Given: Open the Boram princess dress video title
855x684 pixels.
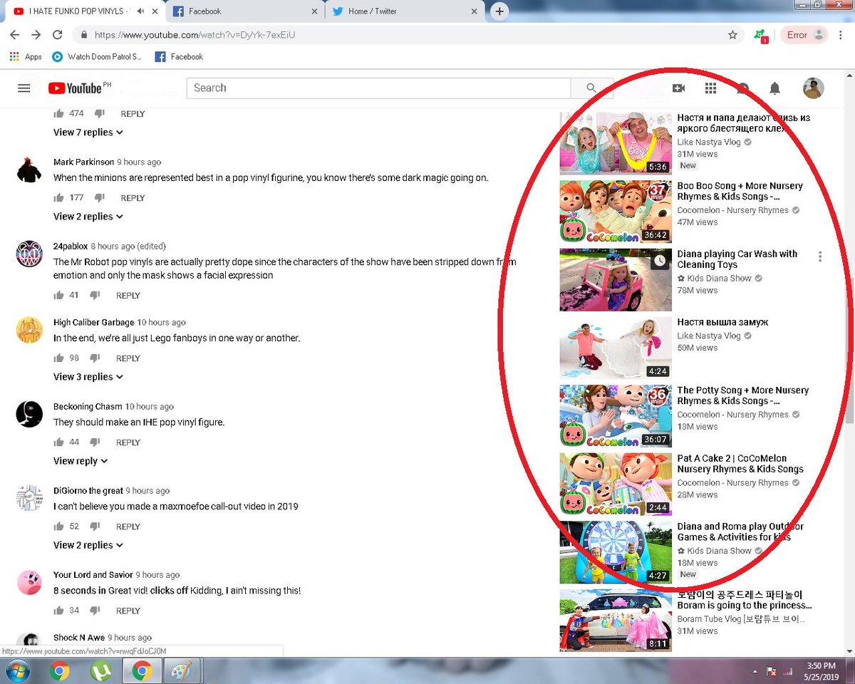Looking at the screenshot, I should click(744, 600).
